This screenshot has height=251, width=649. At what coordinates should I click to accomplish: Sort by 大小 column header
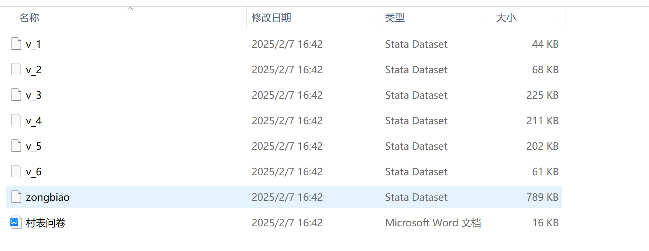[x=506, y=18]
